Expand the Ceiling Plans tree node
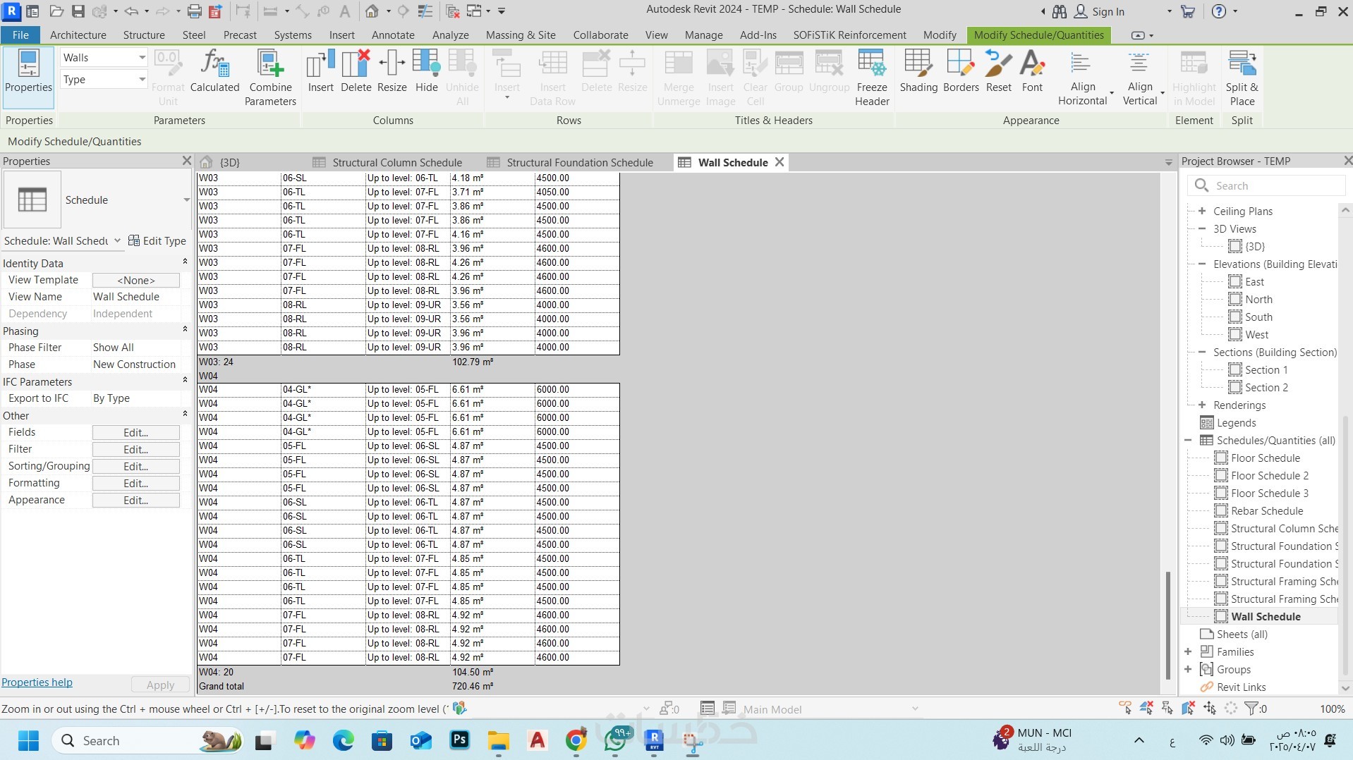1353x760 pixels. [1202, 211]
